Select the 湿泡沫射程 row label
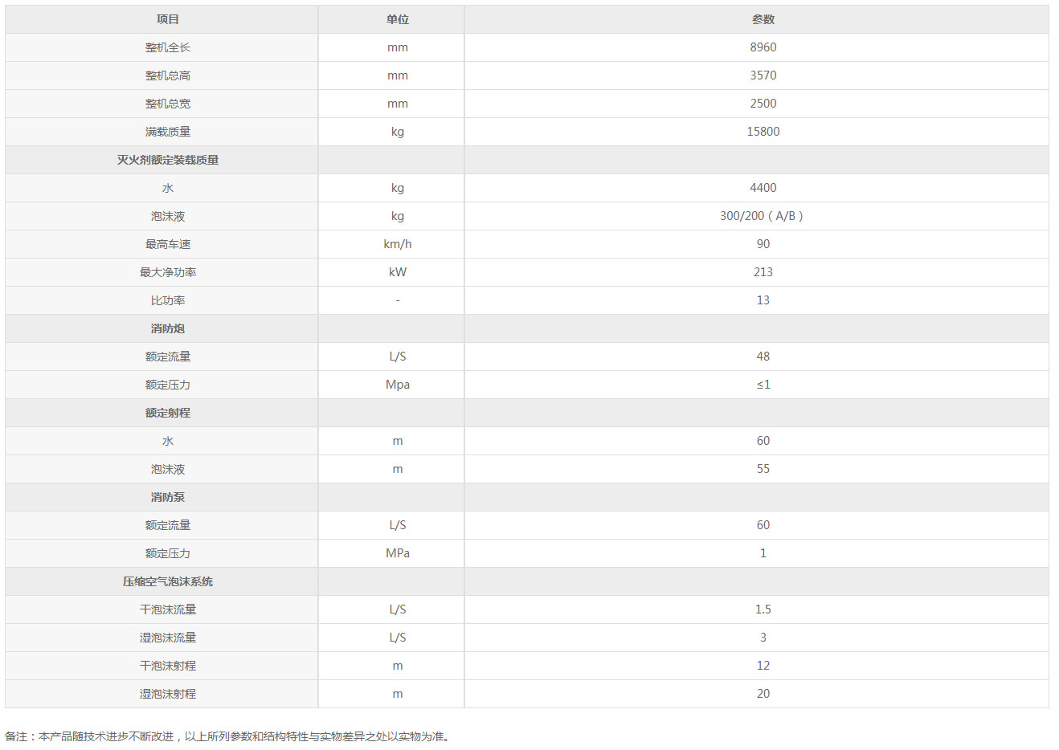Image resolution: width=1059 pixels, height=750 pixels. pyautogui.click(x=168, y=694)
